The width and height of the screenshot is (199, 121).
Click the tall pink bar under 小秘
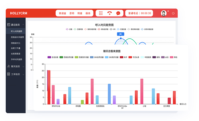point(142,91)
